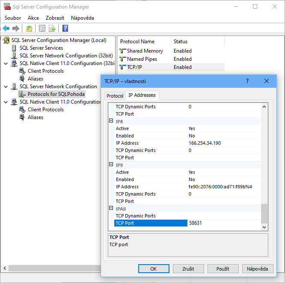Click the gray Forward arrow toolbar icon

pos(16,28)
